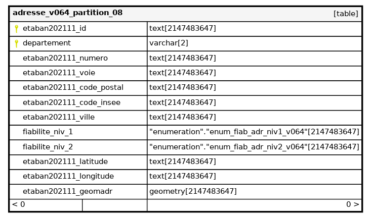Click the varchar[2] type of departement
Viewport: 371px width, 218px height.
(169, 43)
